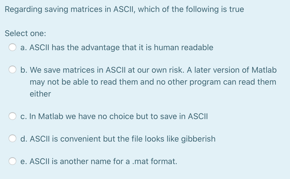Click the label text of option e
This screenshot has width=290, height=179.
(x=99, y=161)
